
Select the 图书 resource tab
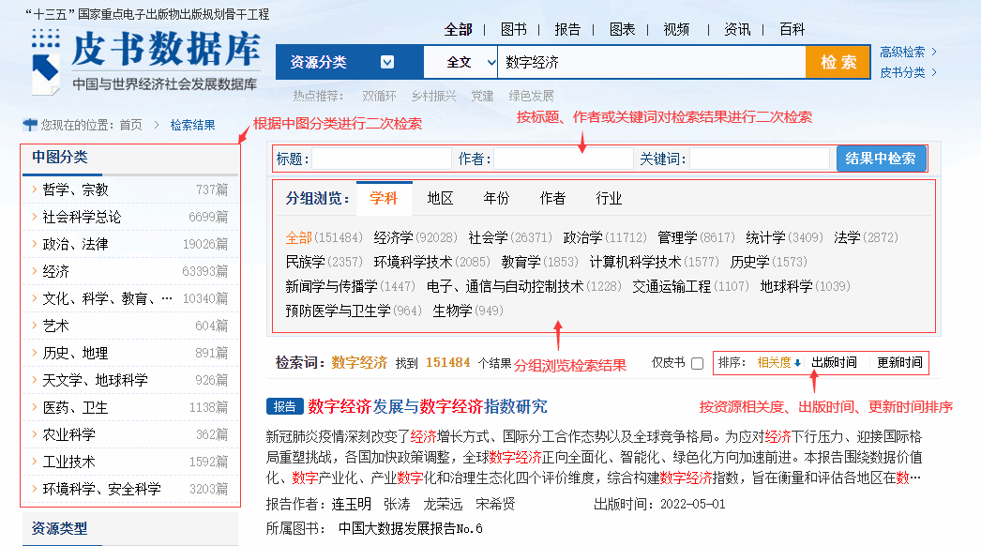[x=513, y=29]
